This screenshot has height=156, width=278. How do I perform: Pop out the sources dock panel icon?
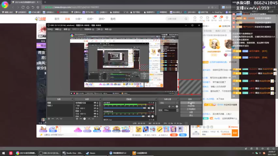(x=100, y=99)
